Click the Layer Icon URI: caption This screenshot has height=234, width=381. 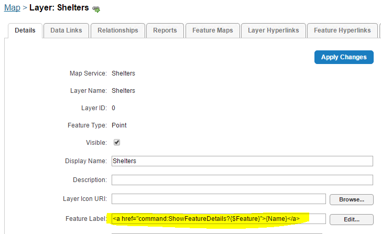click(85, 199)
